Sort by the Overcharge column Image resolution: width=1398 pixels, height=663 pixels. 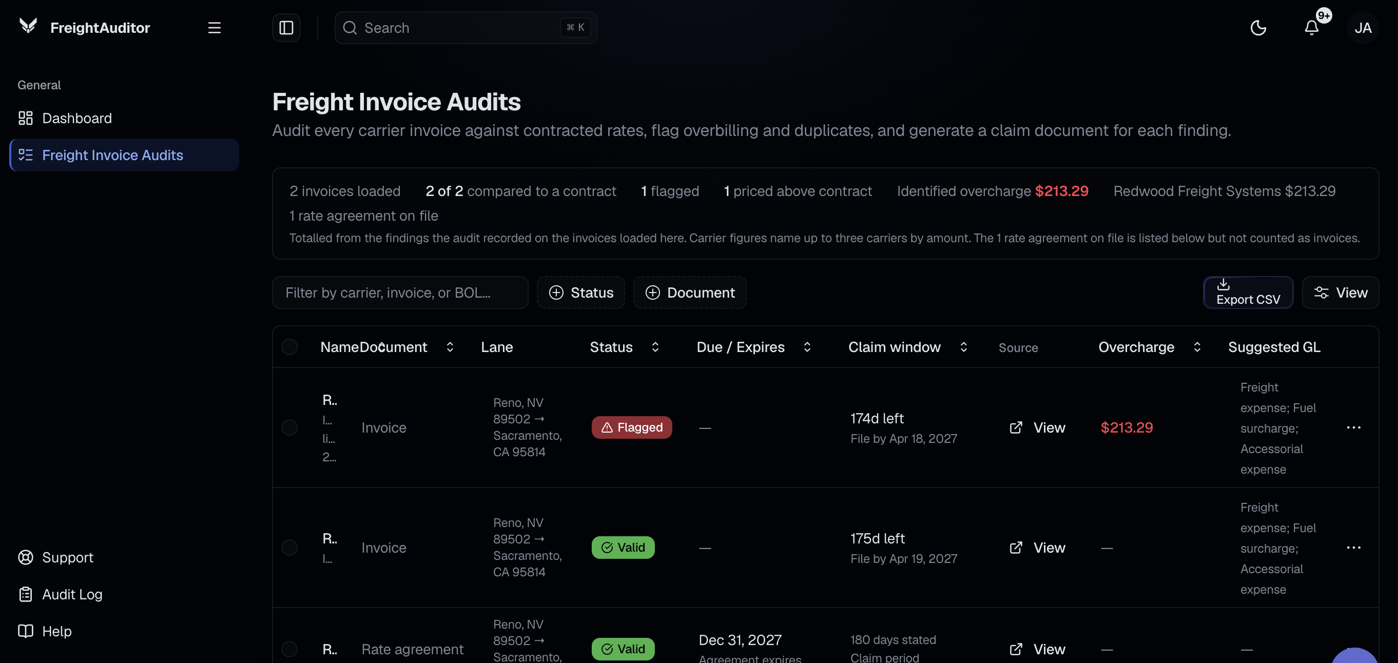(x=1150, y=347)
